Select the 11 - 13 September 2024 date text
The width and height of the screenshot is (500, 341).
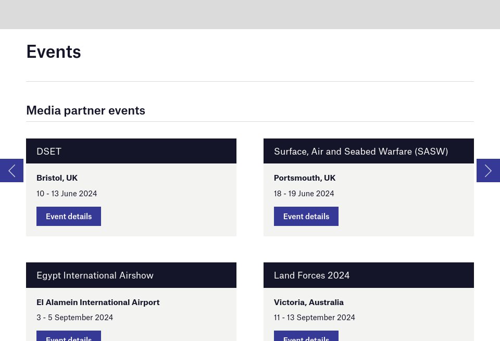(x=314, y=317)
